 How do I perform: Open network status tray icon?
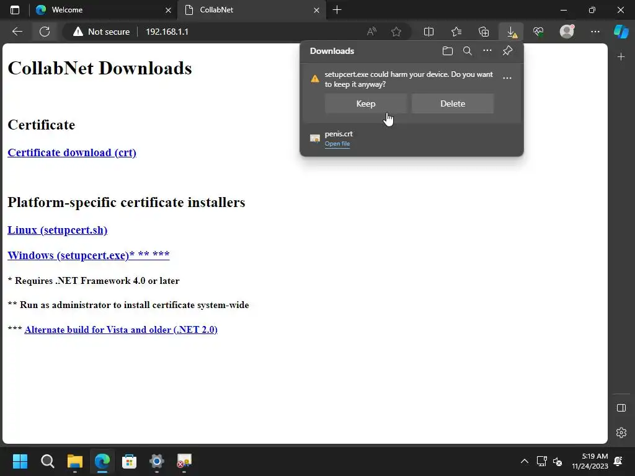(541, 461)
